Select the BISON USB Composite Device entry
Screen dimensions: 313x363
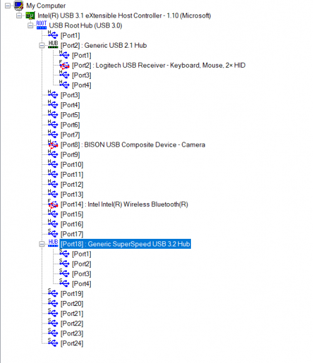tap(133, 145)
